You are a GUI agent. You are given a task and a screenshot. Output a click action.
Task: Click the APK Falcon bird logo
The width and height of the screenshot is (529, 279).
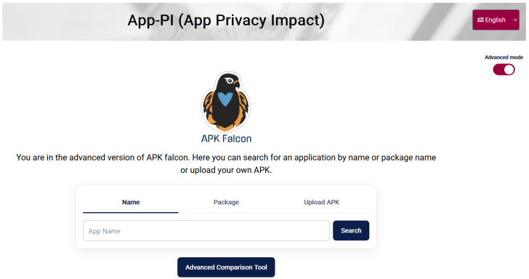[226, 102]
